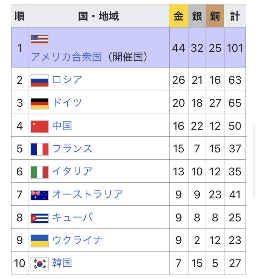Click the Ukraine flag icon
The image size is (257, 278).
tap(40, 241)
